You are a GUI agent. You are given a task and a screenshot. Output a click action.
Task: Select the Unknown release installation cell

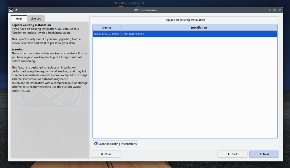(199, 34)
